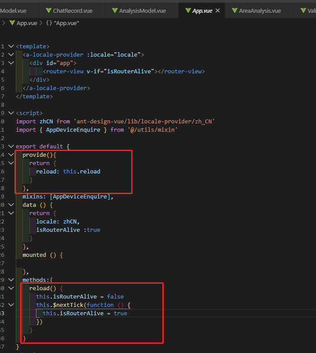Viewport: 316px width, 353px height.
Task: Click the Vue icon in the breadcrumb
Action: click(x=12, y=23)
